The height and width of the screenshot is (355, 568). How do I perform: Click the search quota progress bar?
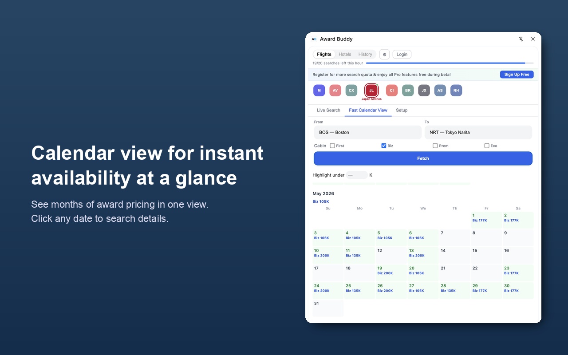pyautogui.click(x=450, y=63)
